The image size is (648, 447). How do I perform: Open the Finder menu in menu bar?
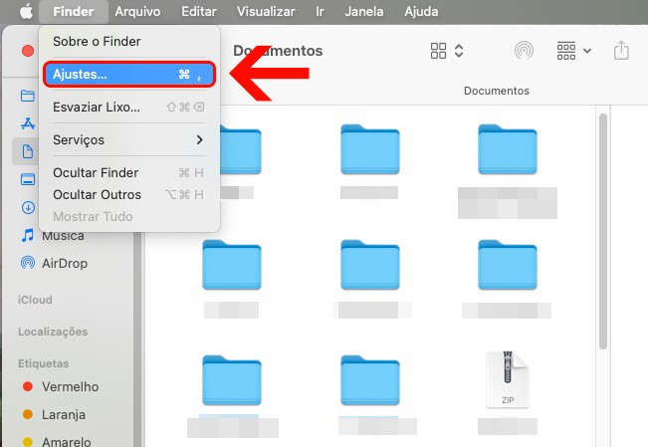point(73,12)
